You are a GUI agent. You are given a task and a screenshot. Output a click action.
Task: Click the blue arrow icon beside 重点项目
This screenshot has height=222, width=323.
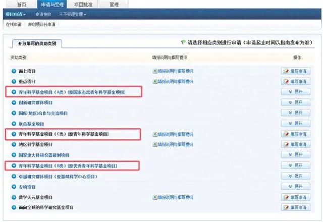14,81
